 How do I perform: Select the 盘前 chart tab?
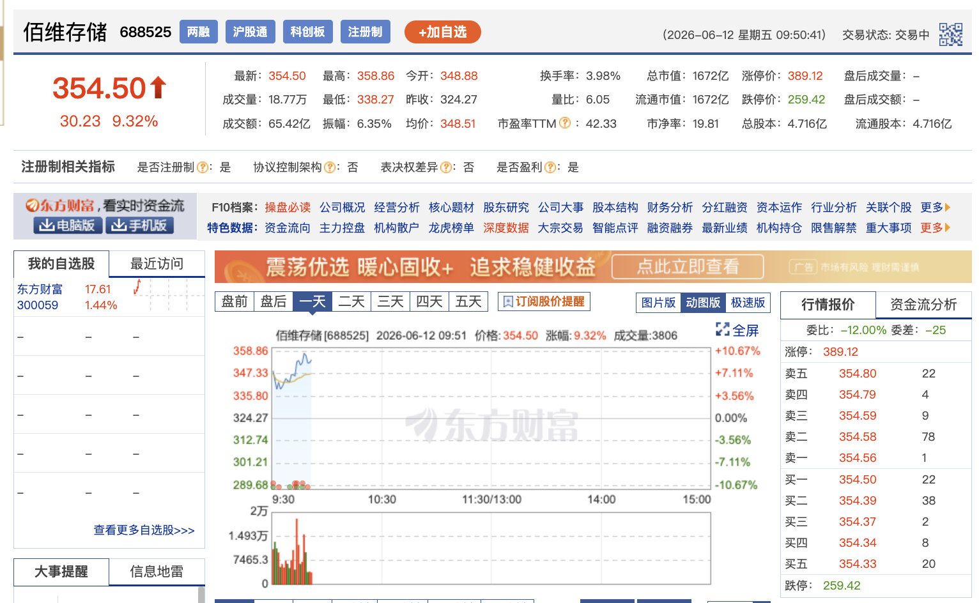tap(235, 301)
